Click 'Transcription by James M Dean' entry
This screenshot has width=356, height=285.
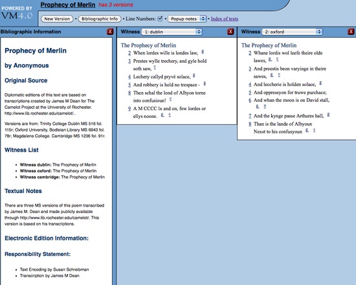click(x=49, y=276)
